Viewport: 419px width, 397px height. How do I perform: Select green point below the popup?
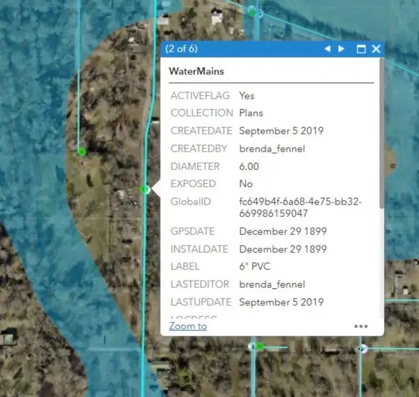tap(259, 346)
